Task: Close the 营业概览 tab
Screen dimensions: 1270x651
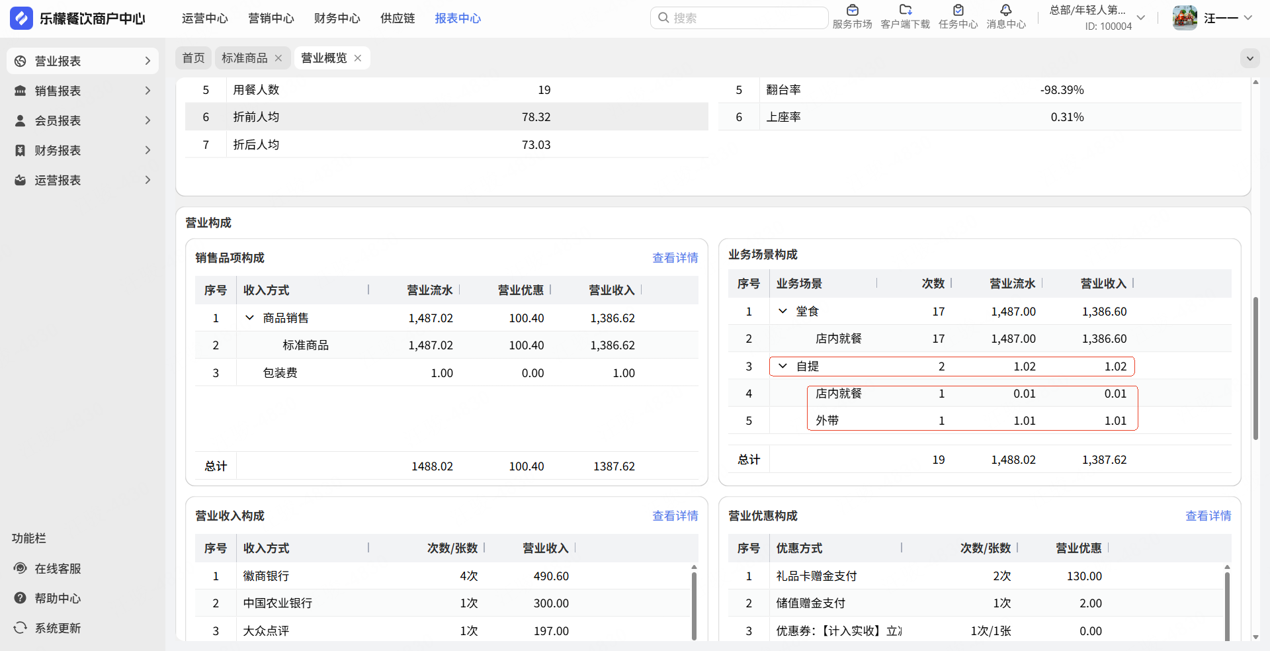Action: coord(358,58)
